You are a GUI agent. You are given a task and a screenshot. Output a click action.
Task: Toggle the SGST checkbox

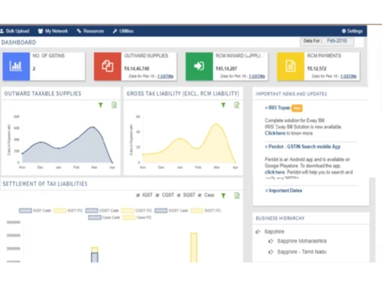[x=179, y=195]
